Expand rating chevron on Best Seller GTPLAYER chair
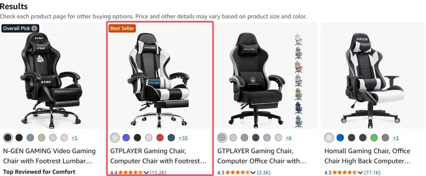The height and width of the screenshot is (176, 426). (146, 172)
